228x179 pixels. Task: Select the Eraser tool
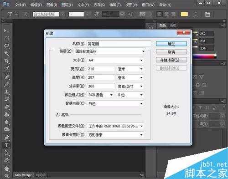click(x=6, y=107)
